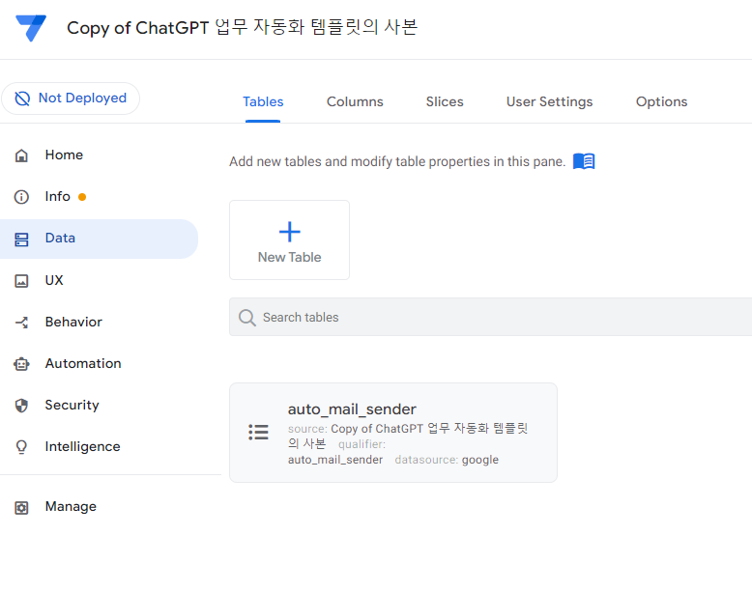Viewport: 752px width, 592px height.
Task: Click the Security shield icon
Action: coord(21,406)
